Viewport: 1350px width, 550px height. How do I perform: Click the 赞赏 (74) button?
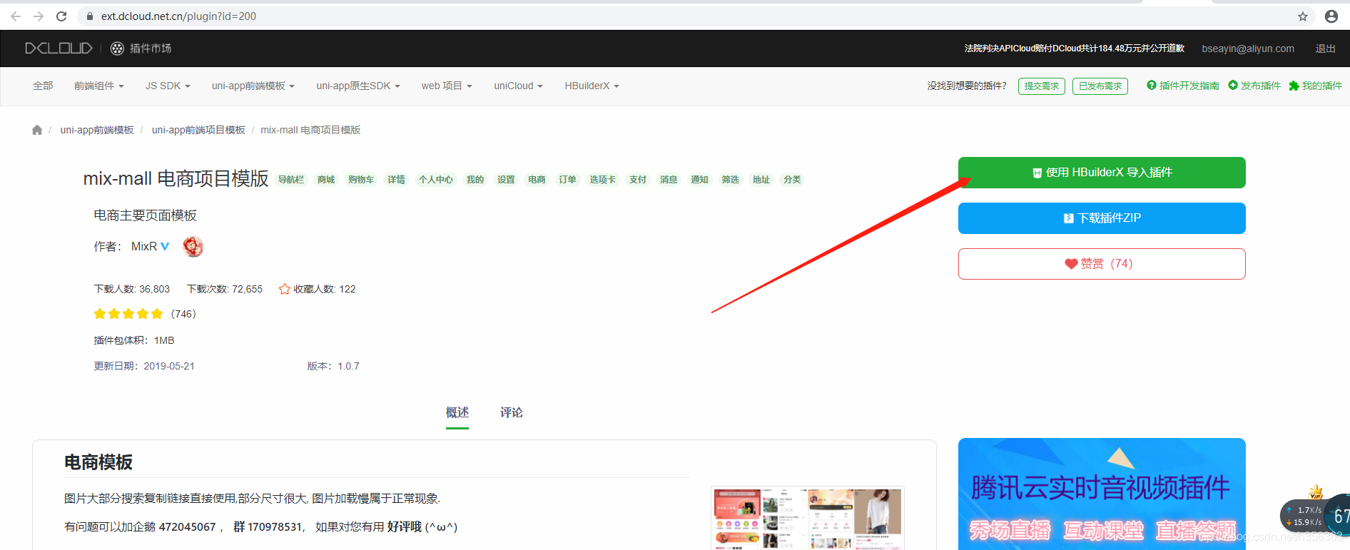[x=1102, y=264]
